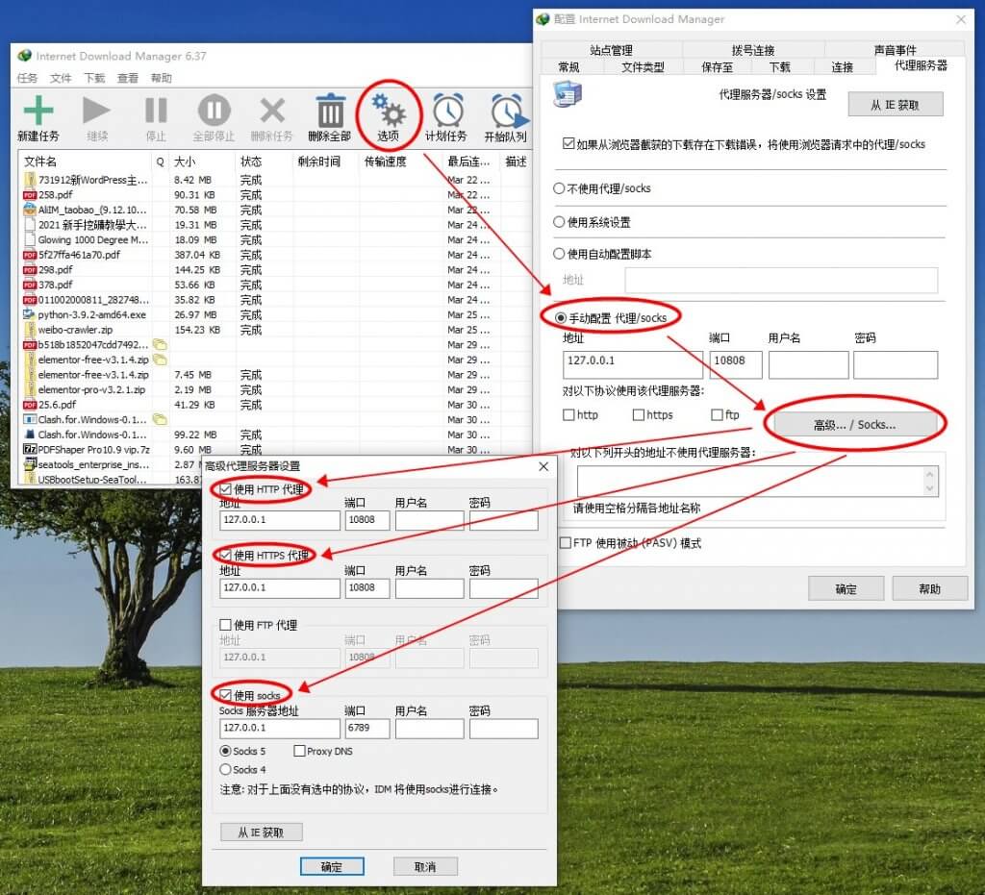Click the exclusion list scrollbar down arrow
Viewport: 985px width, 895px height.
click(x=930, y=489)
